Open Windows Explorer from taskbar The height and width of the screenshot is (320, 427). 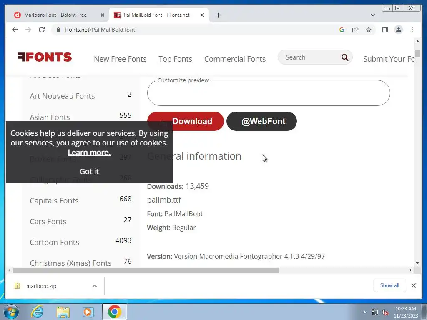63,312
